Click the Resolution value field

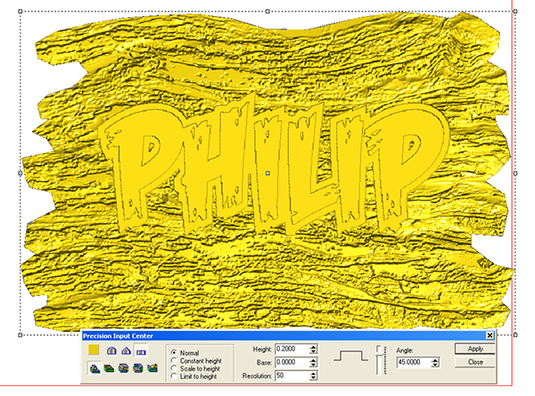pos(292,375)
